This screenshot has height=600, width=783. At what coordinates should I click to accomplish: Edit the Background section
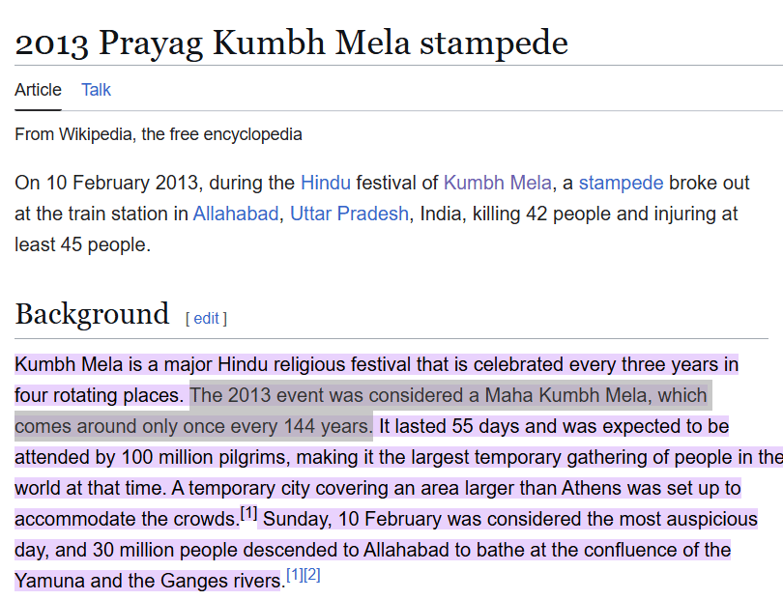coord(206,319)
